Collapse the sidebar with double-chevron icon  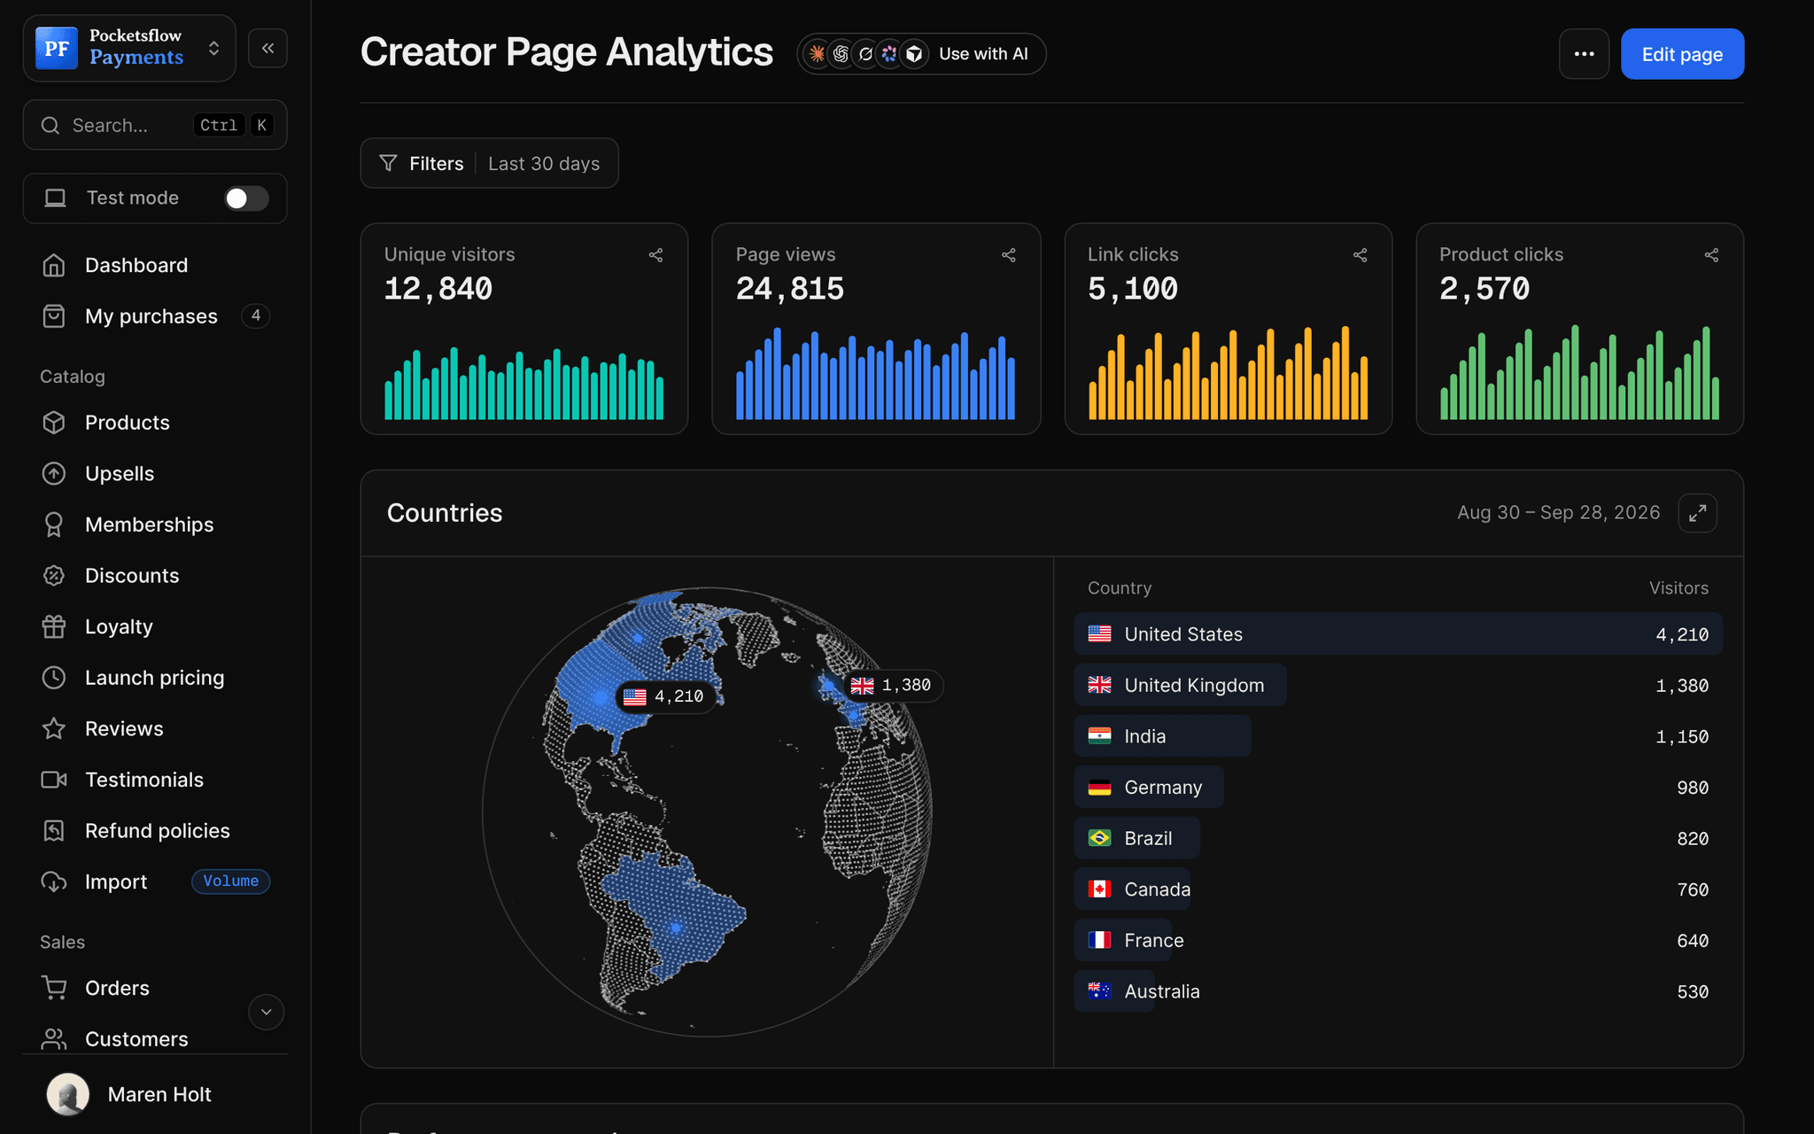coord(267,48)
